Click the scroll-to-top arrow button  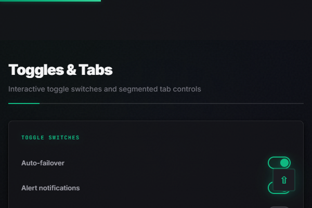(x=284, y=180)
